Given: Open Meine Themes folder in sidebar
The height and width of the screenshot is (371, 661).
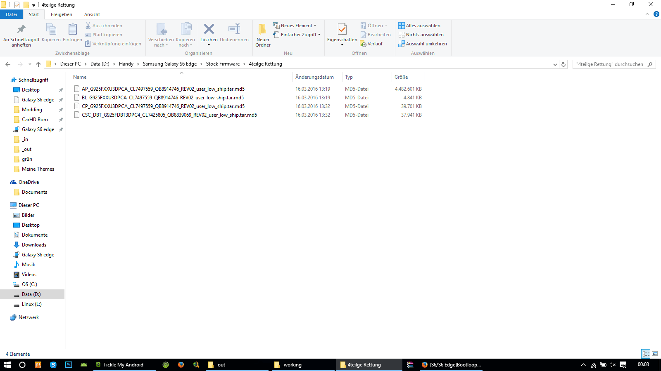Looking at the screenshot, I should tap(38, 169).
